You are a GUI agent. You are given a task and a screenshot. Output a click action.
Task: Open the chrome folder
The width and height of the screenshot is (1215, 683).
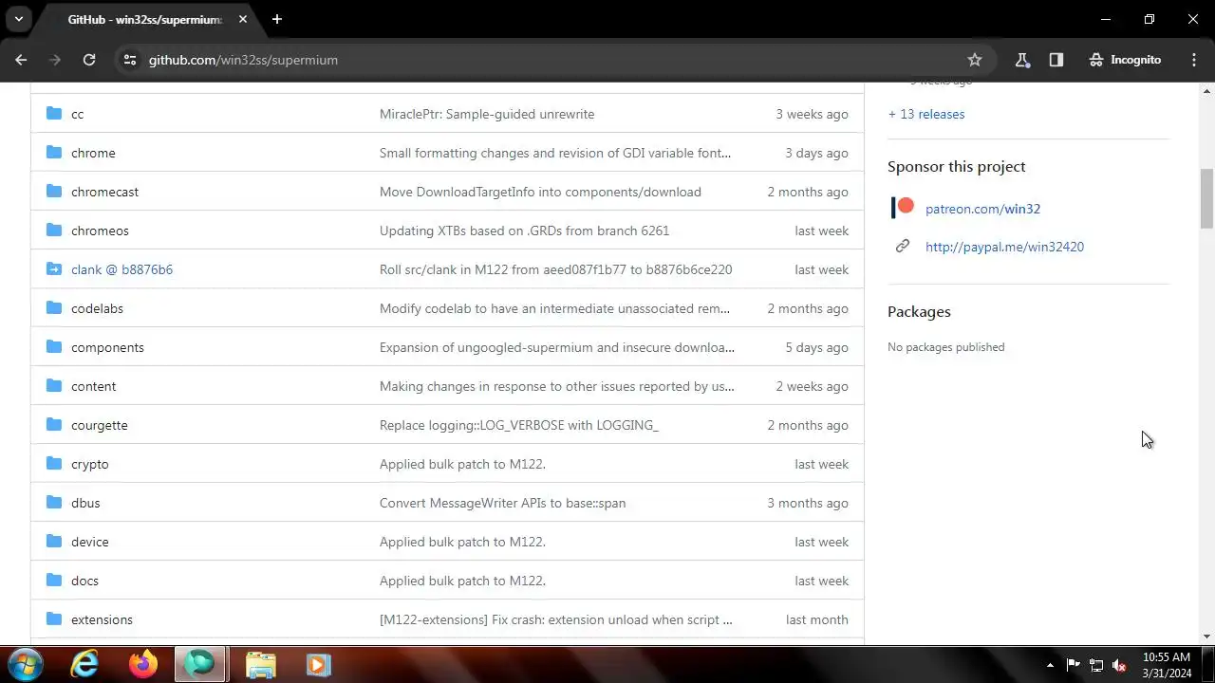pyautogui.click(x=93, y=153)
